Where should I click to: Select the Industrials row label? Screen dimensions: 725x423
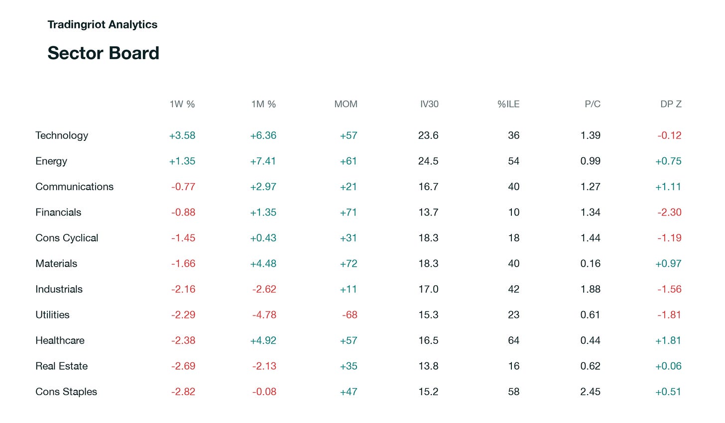point(59,289)
